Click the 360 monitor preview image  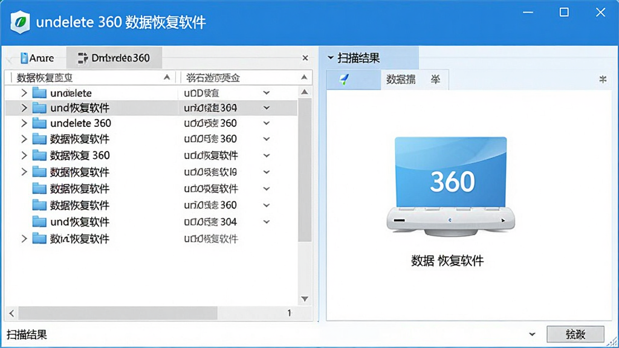coord(451,186)
